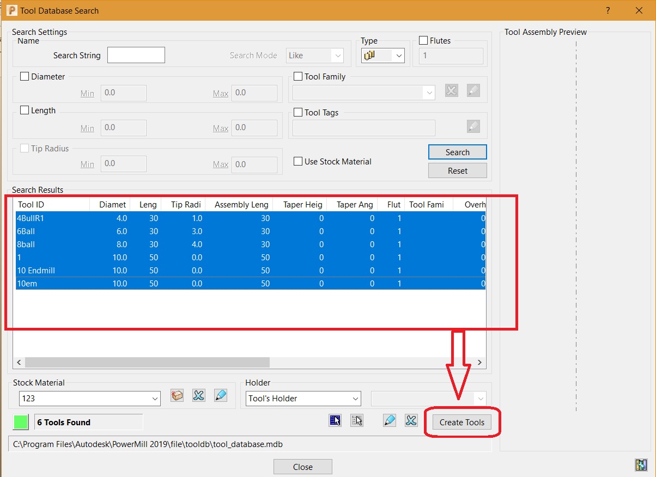Image resolution: width=656 pixels, height=477 pixels.
Task: Click the Taper Heig column header
Action: (300, 205)
